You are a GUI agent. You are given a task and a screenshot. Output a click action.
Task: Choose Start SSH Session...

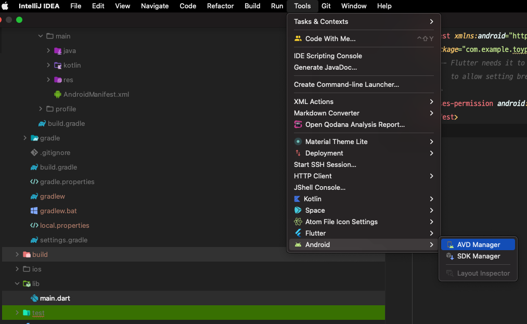[363, 164]
